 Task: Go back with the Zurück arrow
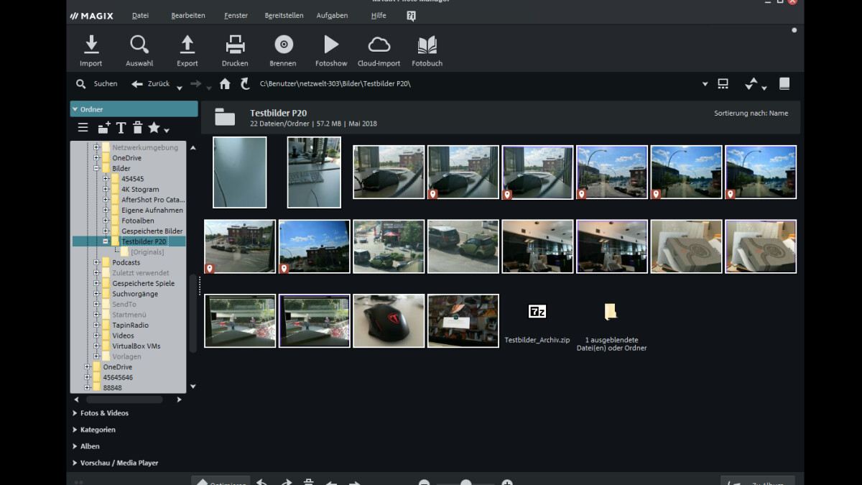150,84
